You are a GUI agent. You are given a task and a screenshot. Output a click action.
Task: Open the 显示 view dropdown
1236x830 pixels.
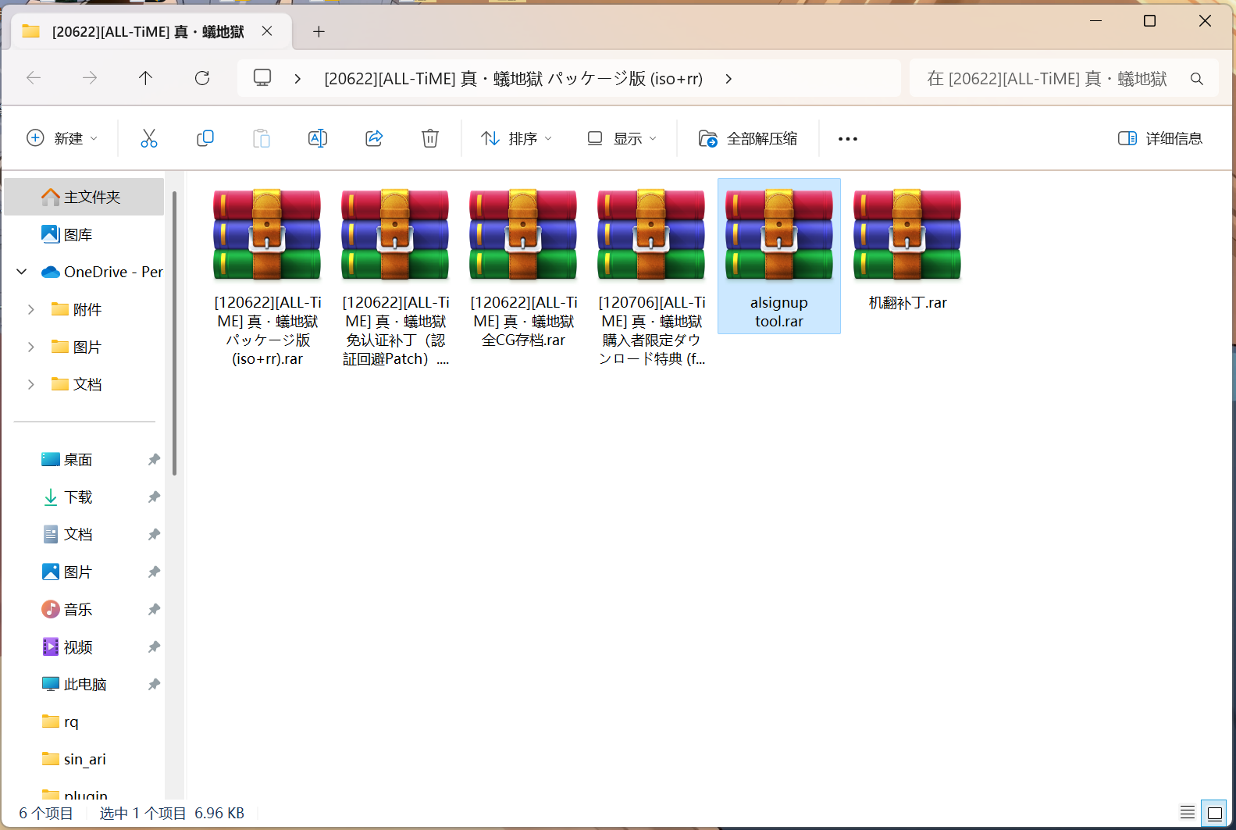point(622,138)
